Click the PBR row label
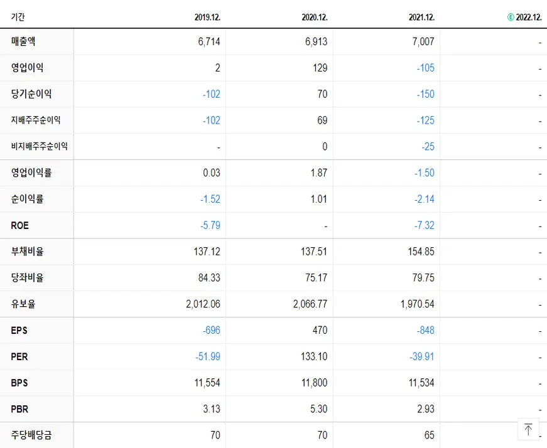Image resolution: width=547 pixels, height=448 pixels. (x=19, y=409)
